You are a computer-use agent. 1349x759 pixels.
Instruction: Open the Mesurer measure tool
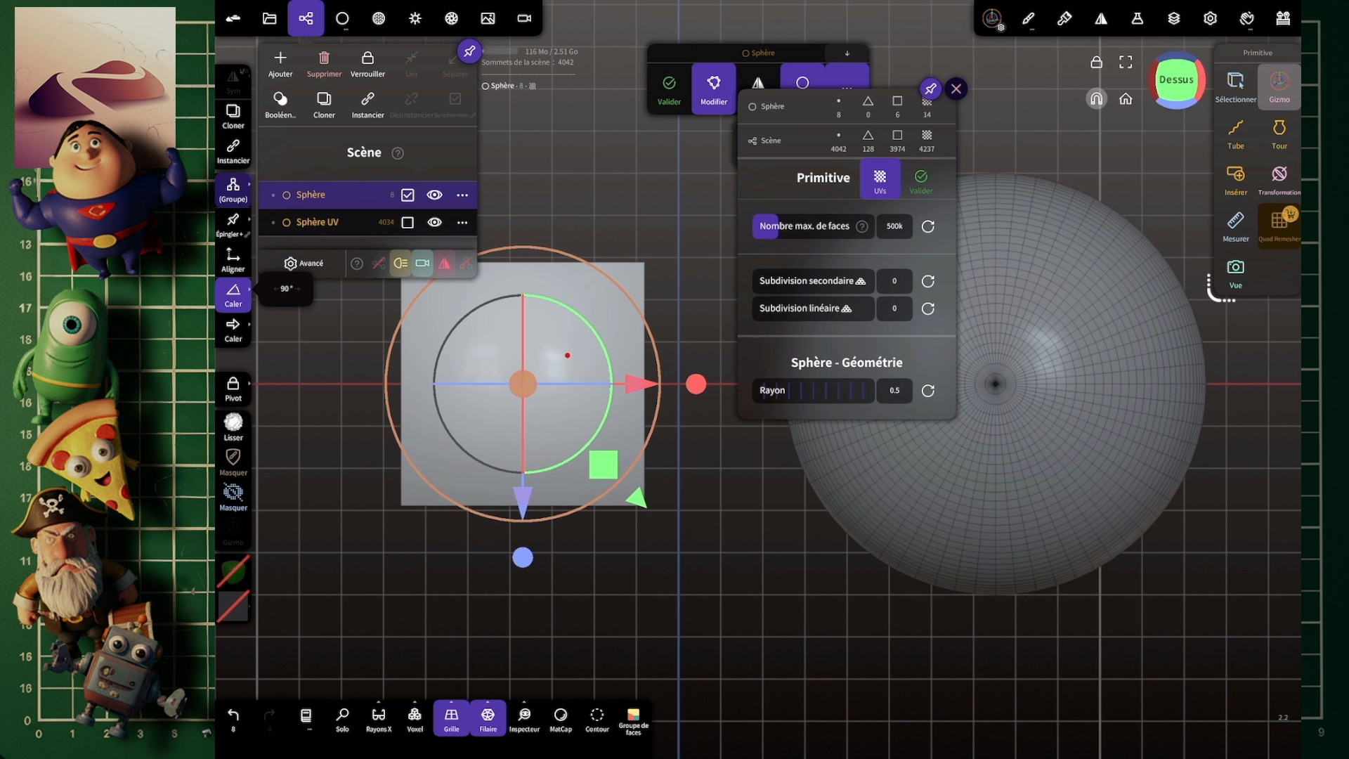(1235, 226)
